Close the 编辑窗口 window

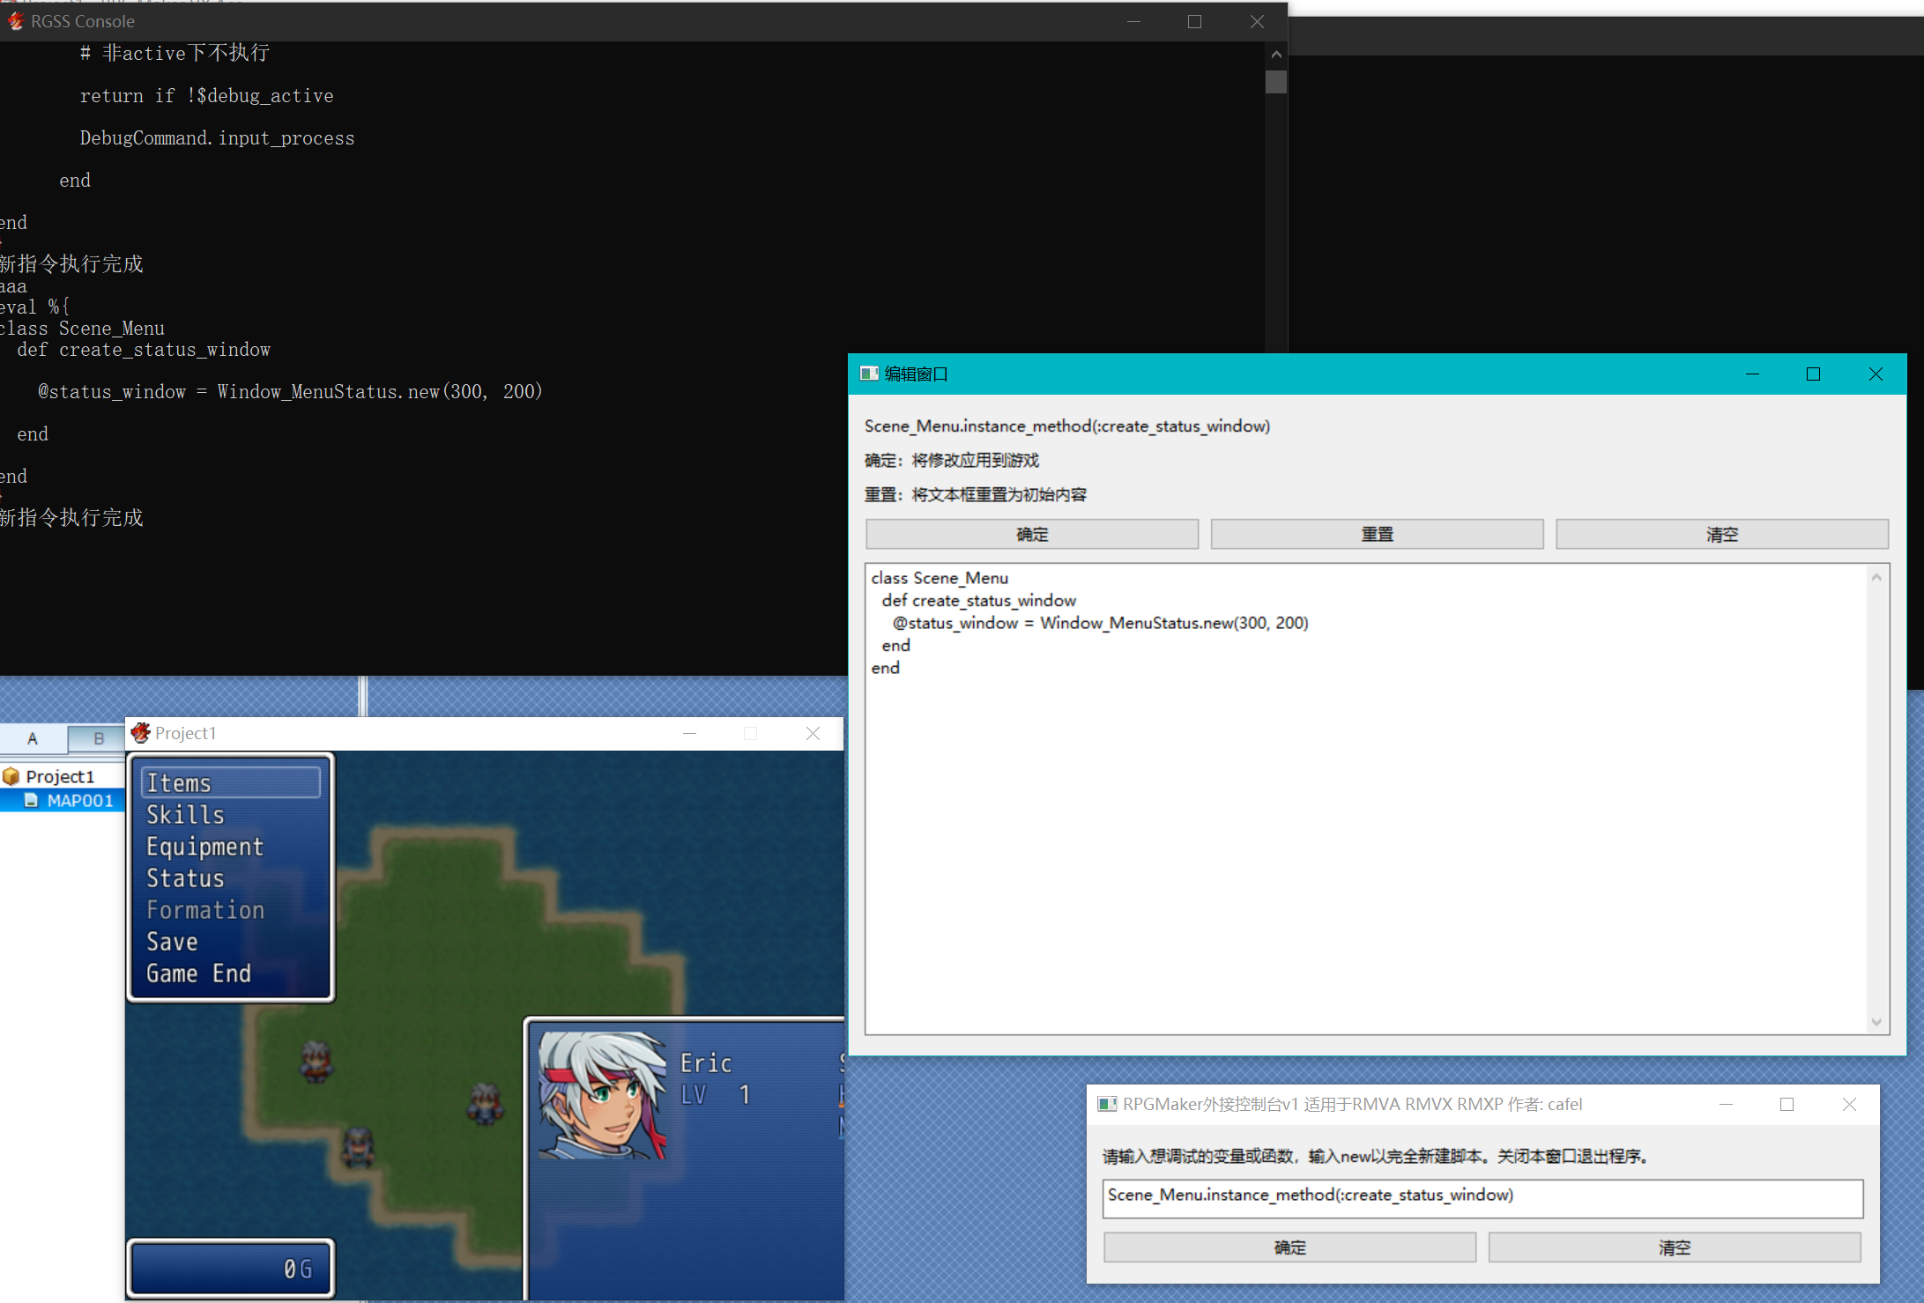[1876, 374]
